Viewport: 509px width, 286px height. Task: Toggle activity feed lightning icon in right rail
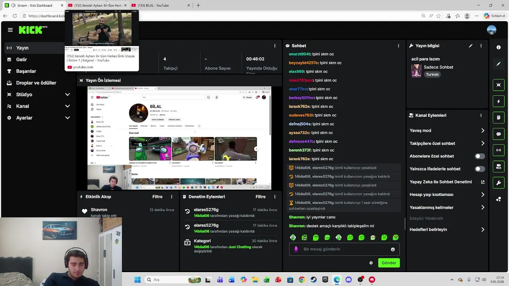pos(499,101)
